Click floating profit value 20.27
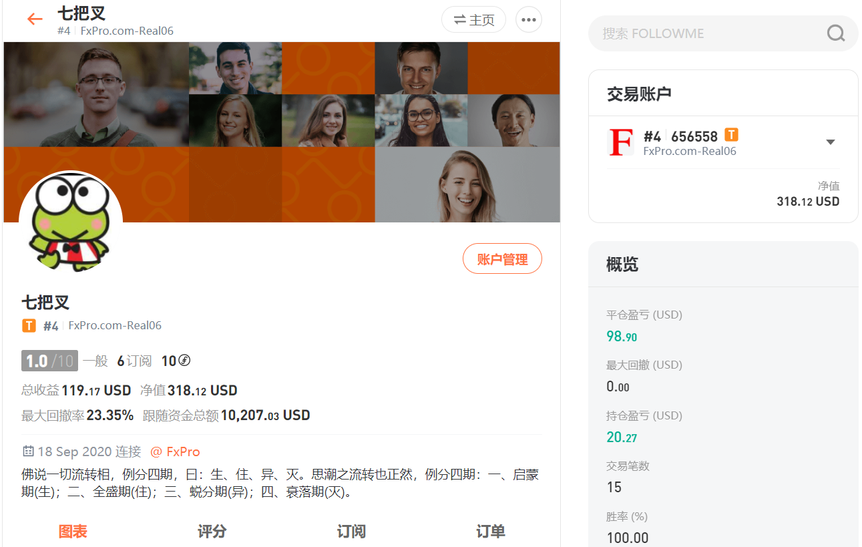Screen dimensions: 862x547 pos(622,437)
